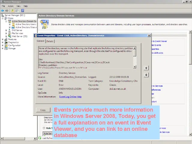The width and height of the screenshot is (192, 144).
Task: Click the ANONYMOUS LOGON user value
Action: click(70, 89)
